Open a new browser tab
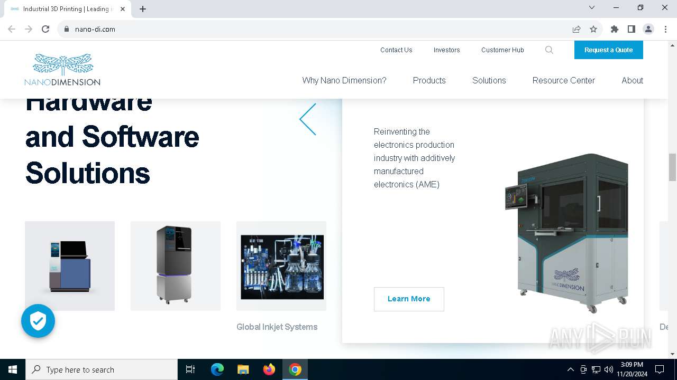Image resolution: width=677 pixels, height=380 pixels. (143, 9)
